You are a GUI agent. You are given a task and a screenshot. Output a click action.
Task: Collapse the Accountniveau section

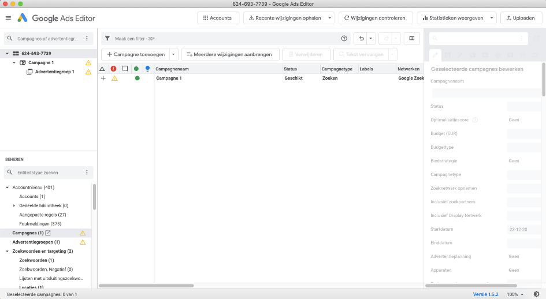pyautogui.click(x=7, y=188)
